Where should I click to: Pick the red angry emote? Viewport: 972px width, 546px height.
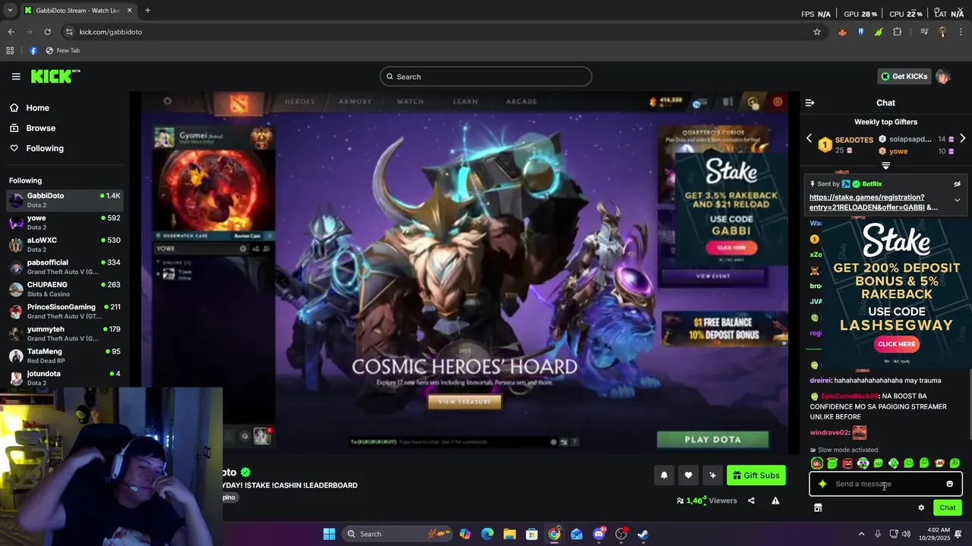[847, 463]
